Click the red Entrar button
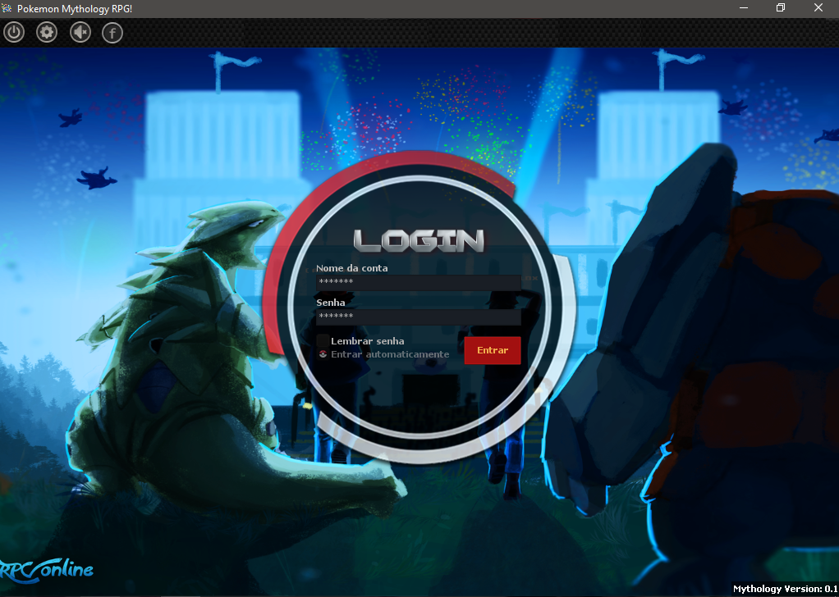Image resolution: width=839 pixels, height=597 pixels. click(493, 351)
